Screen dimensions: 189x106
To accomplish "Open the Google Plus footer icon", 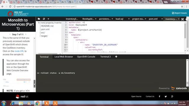I will pos(172,96).
